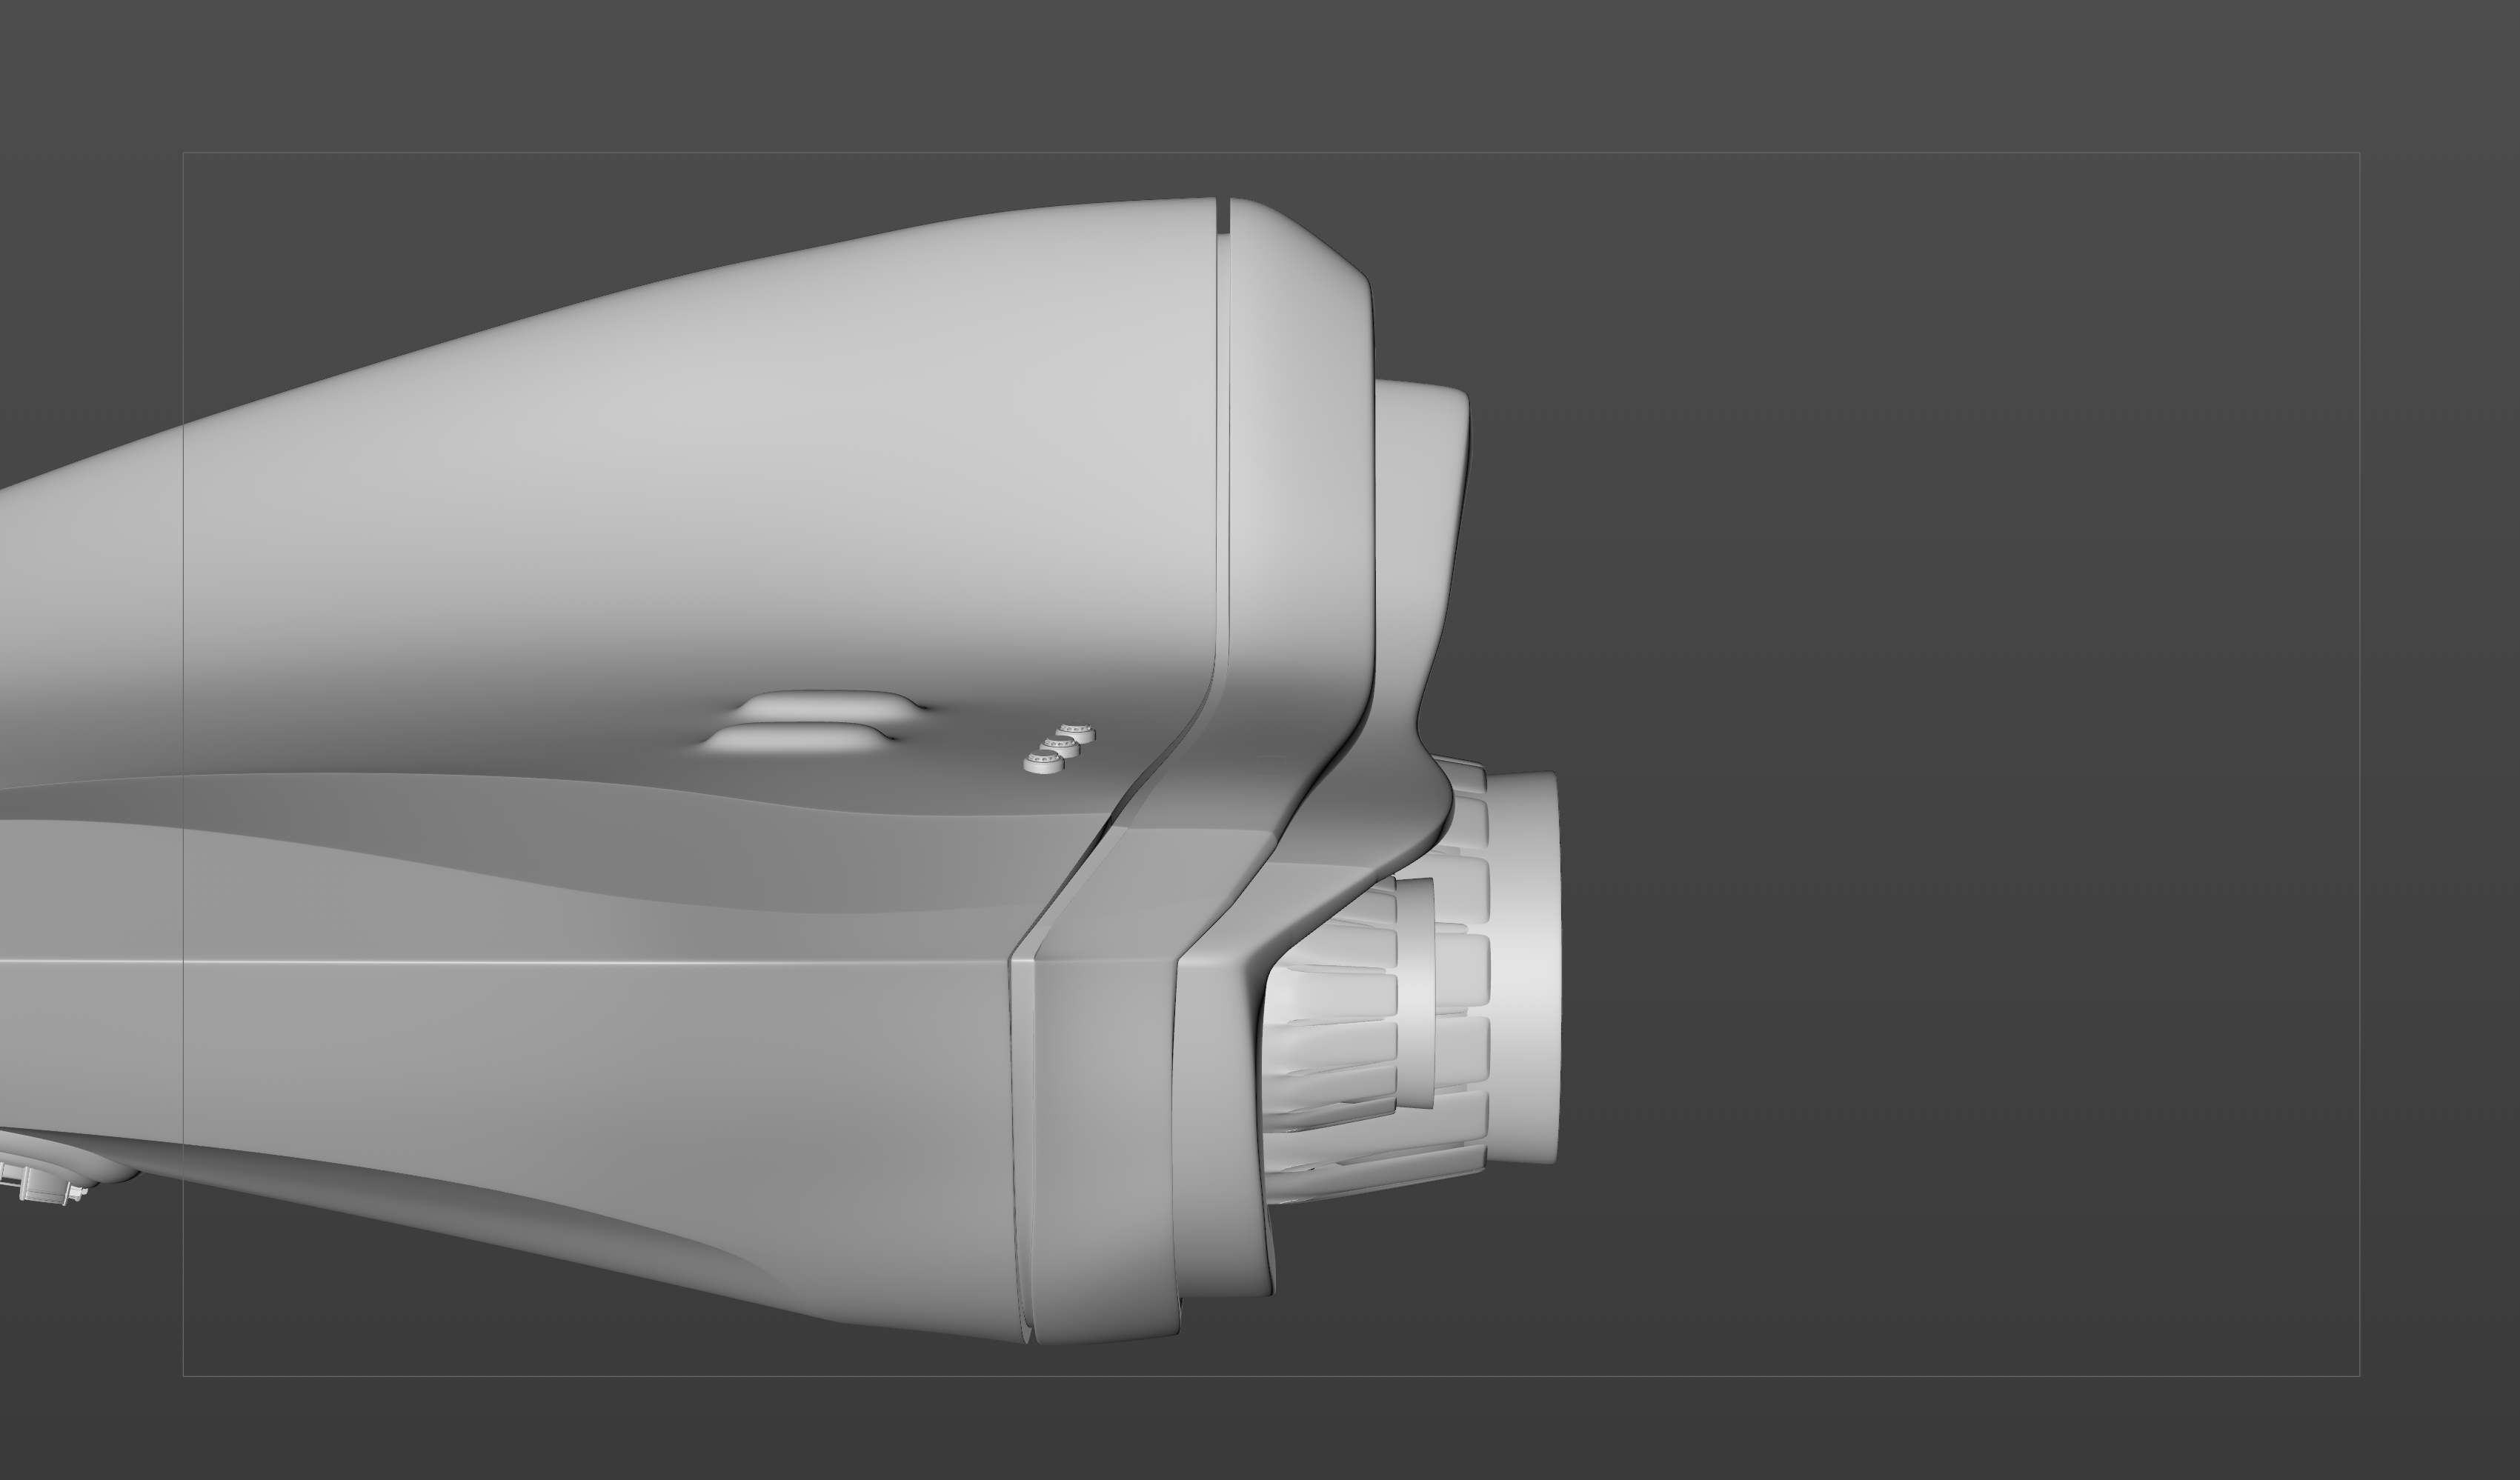
Task: Select the wavy darker band on the side
Action: [600, 835]
